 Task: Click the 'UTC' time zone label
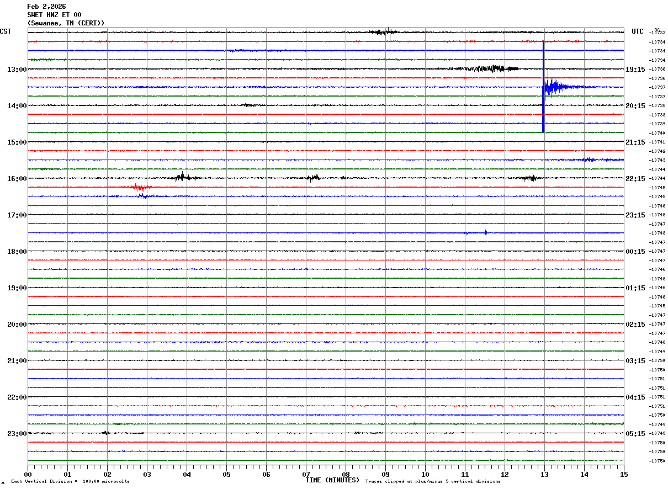pos(638,31)
